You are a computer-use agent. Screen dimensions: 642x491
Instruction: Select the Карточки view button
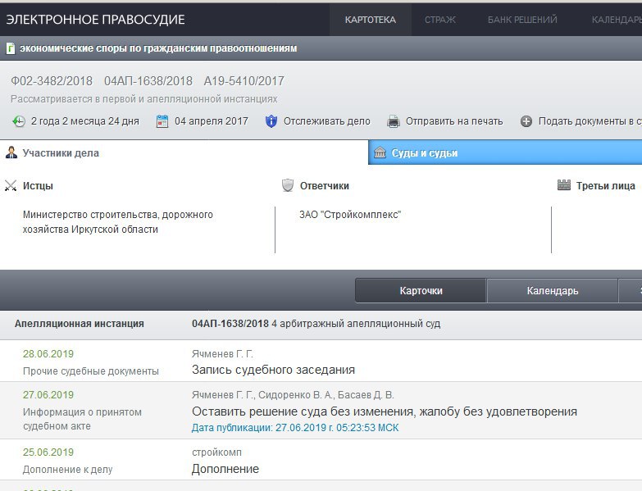421,291
